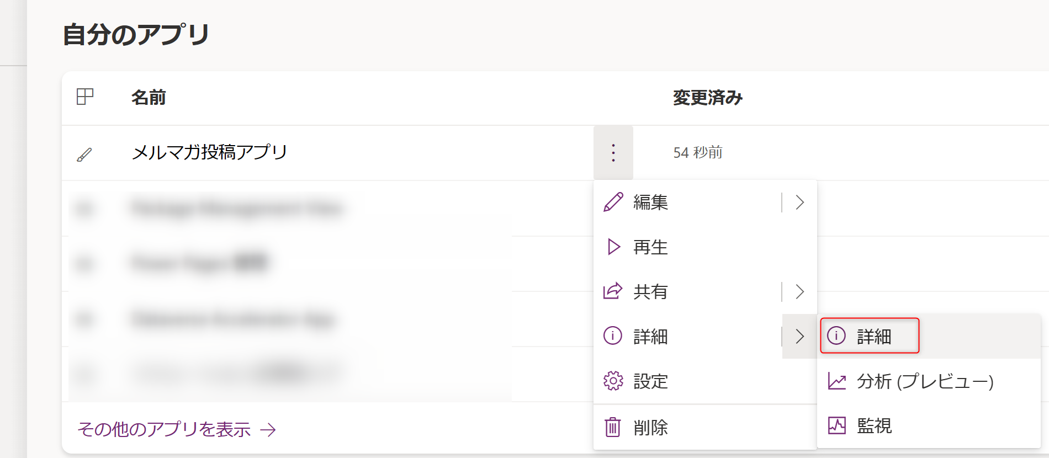
Task: Open the その他のアプリを表示 link
Action: [x=164, y=429]
